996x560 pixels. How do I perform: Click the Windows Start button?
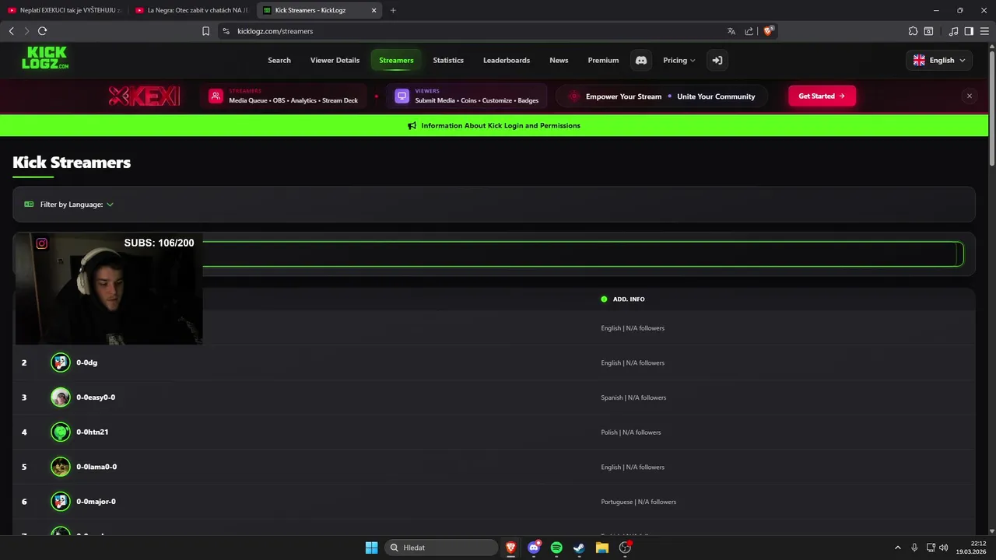(x=371, y=548)
